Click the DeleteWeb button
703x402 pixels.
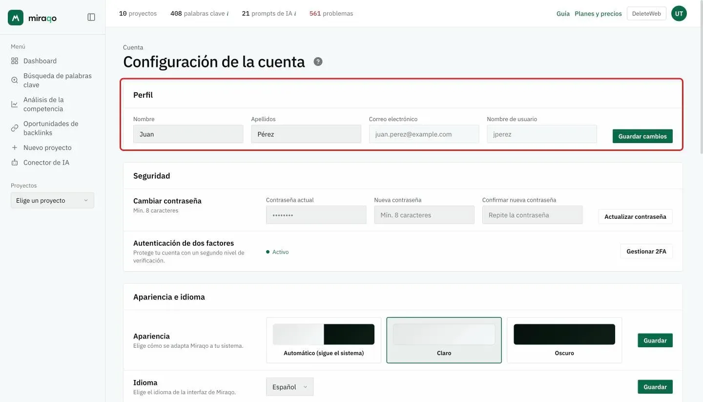(x=646, y=14)
